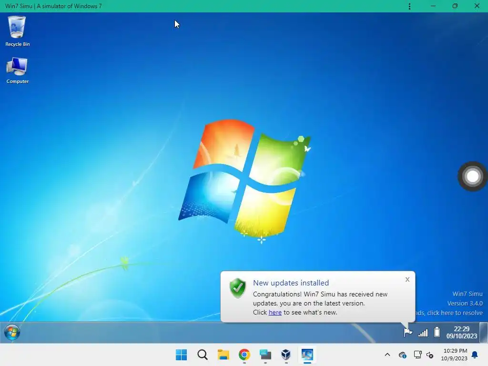Open the Windows 7 Start orb
Viewport: 488px width, 366px height.
12,332
